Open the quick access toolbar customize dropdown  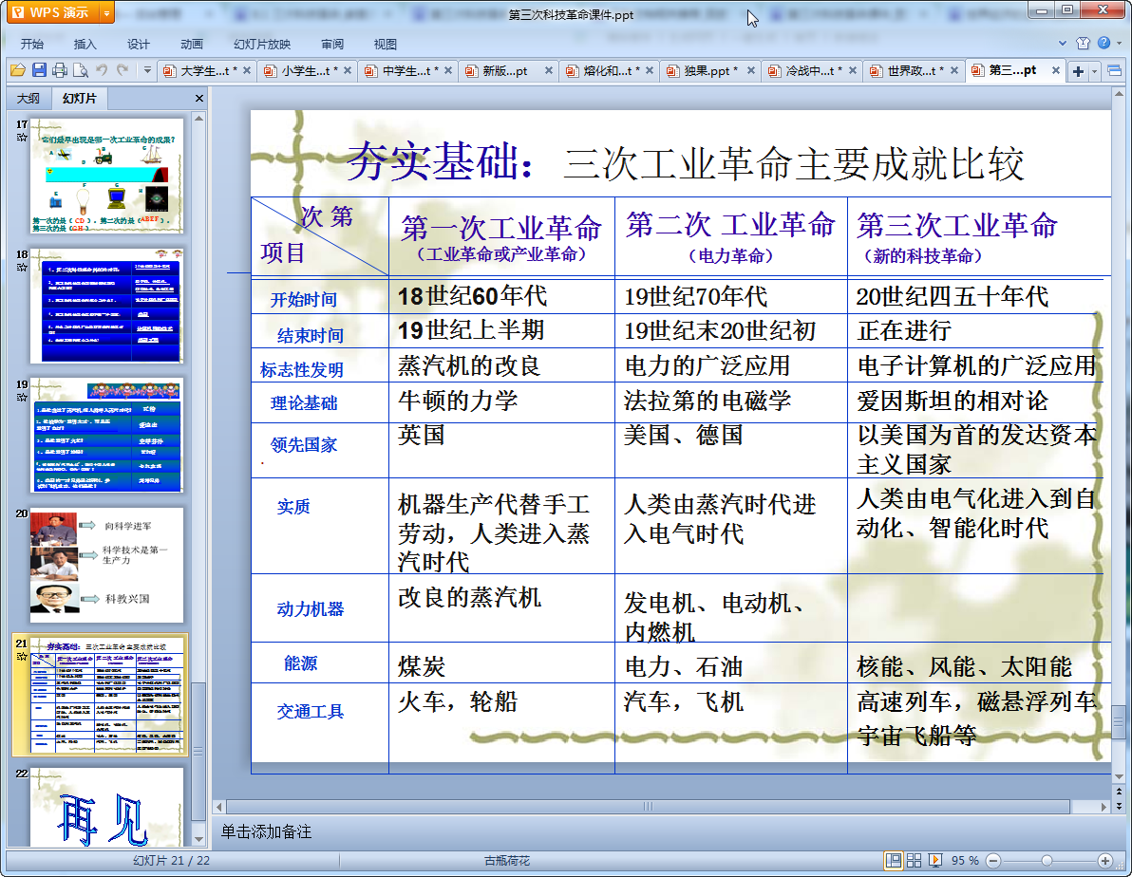[147, 70]
